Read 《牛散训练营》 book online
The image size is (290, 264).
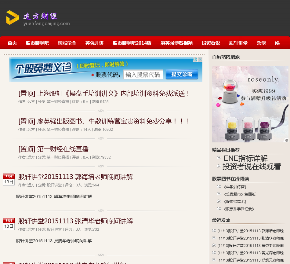235,187
